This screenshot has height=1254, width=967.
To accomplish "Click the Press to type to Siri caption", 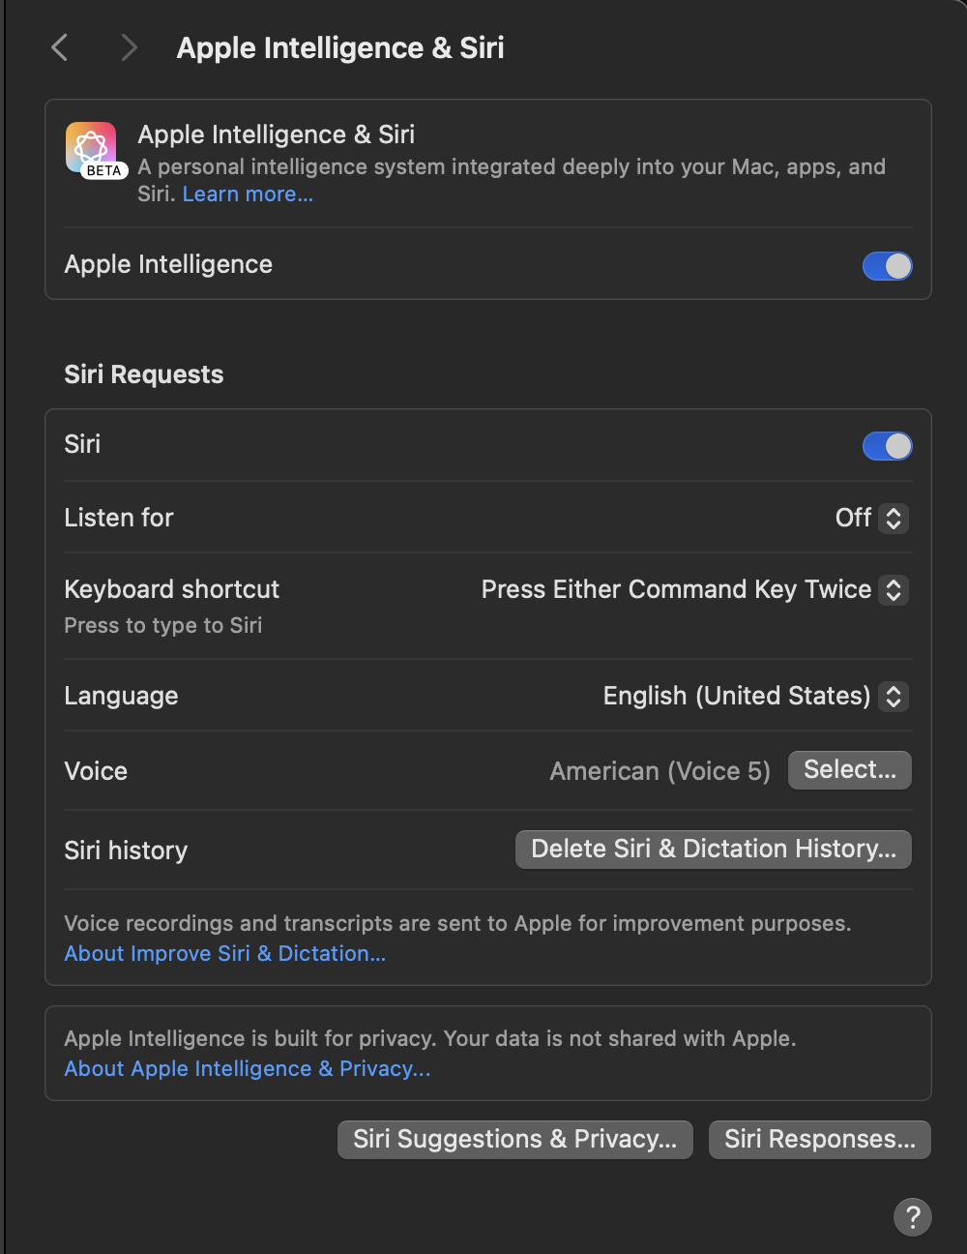I will 163,625.
